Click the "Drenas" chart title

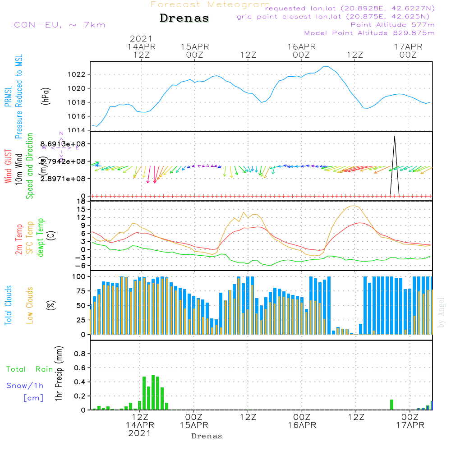pyautogui.click(x=184, y=18)
